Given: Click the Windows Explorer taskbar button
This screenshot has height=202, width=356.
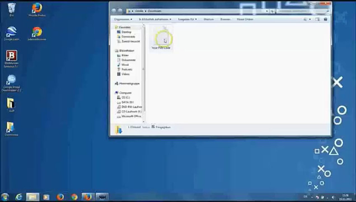Looking at the screenshot, I should coord(33,197).
